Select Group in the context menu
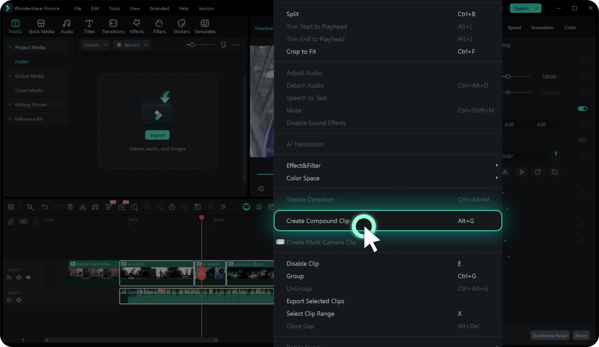Screen dimensions: 599x347 click(x=388, y=276)
